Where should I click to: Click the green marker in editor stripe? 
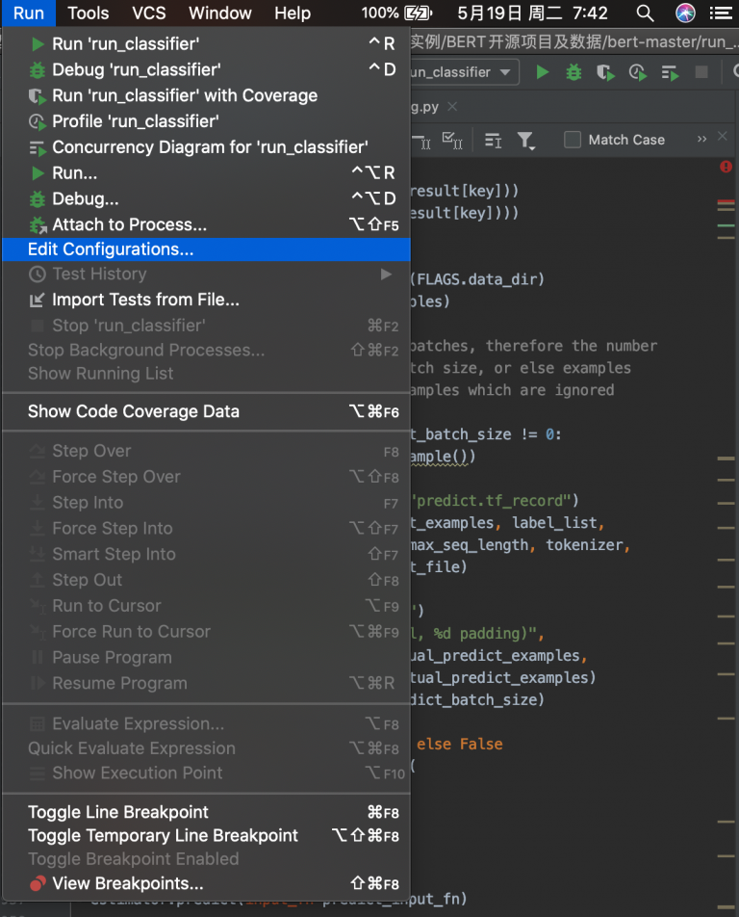[726, 225]
